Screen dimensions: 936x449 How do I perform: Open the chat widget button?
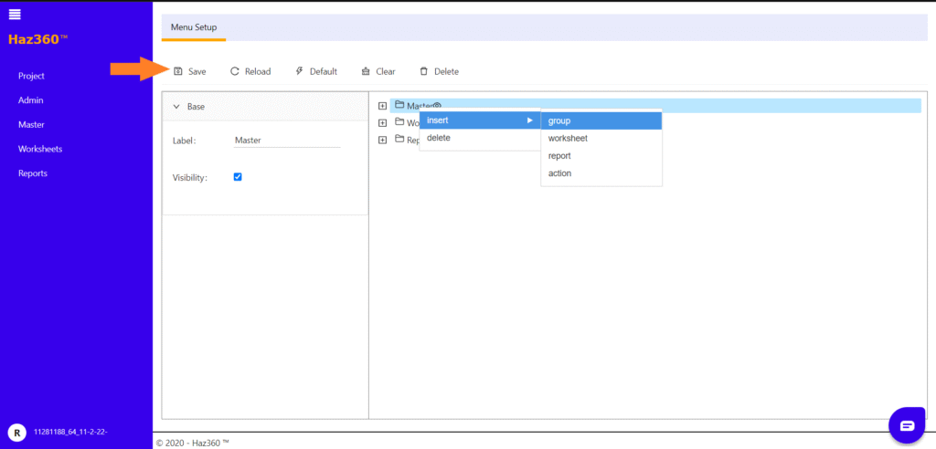coord(907,425)
